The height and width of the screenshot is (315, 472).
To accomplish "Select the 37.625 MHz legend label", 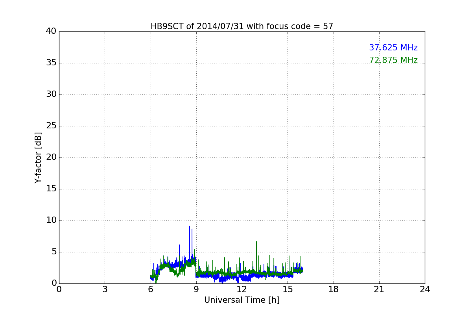I will pos(393,48).
